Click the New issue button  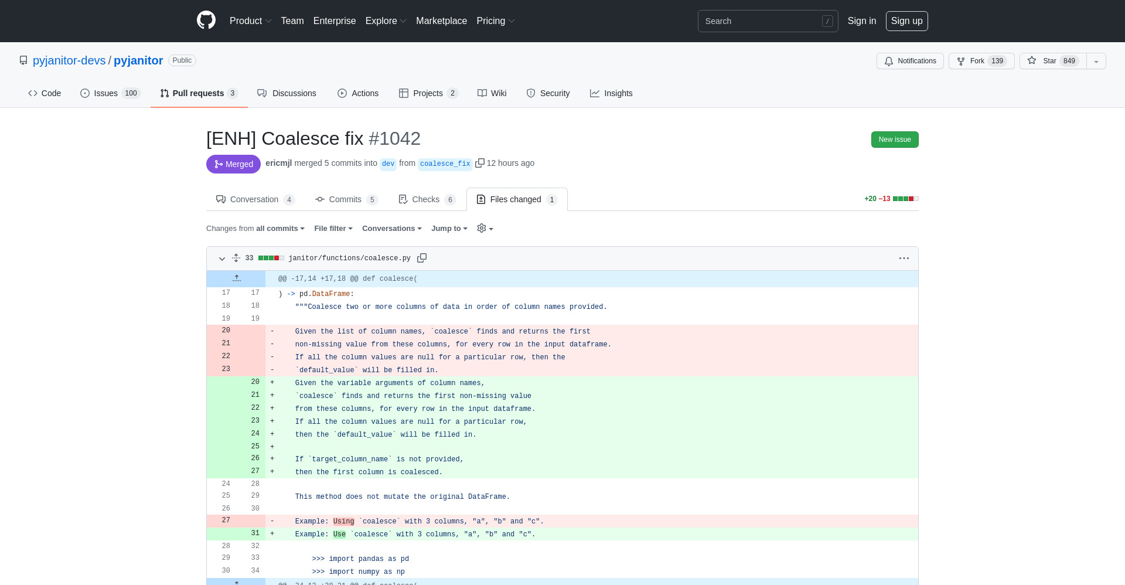pos(895,140)
